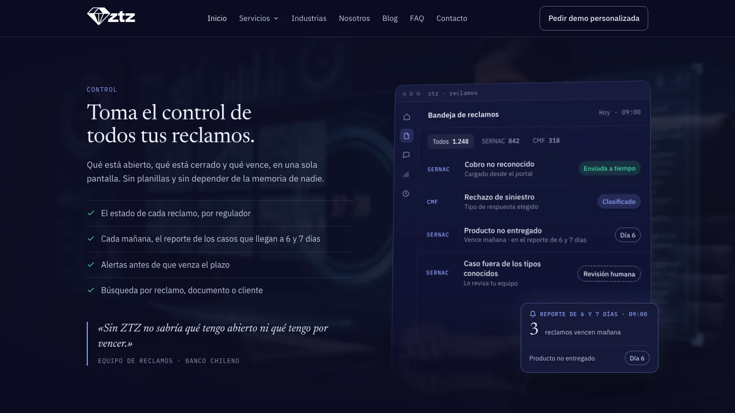Click 'Producto no entregado' in report card
Image resolution: width=735 pixels, height=413 pixels.
562,358
